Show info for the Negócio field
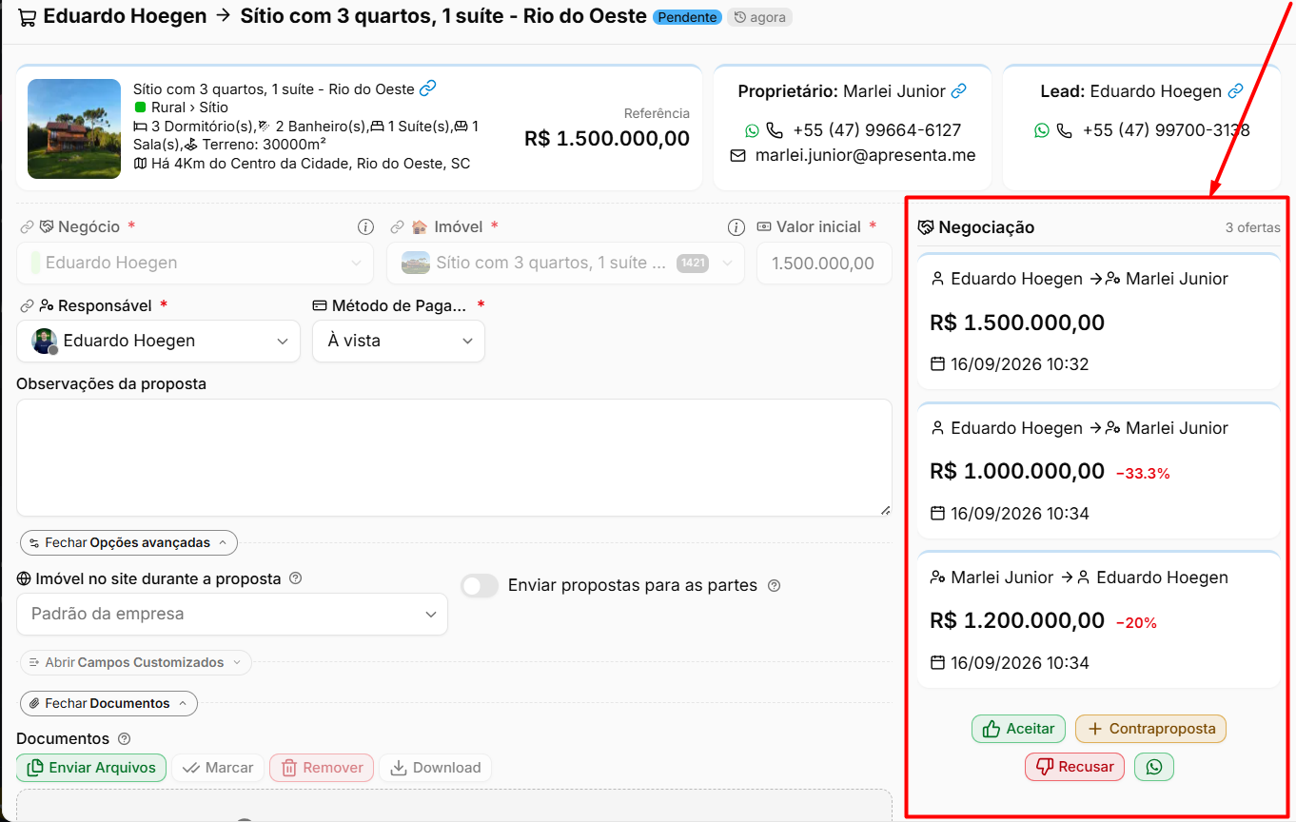1296x822 pixels. point(365,227)
